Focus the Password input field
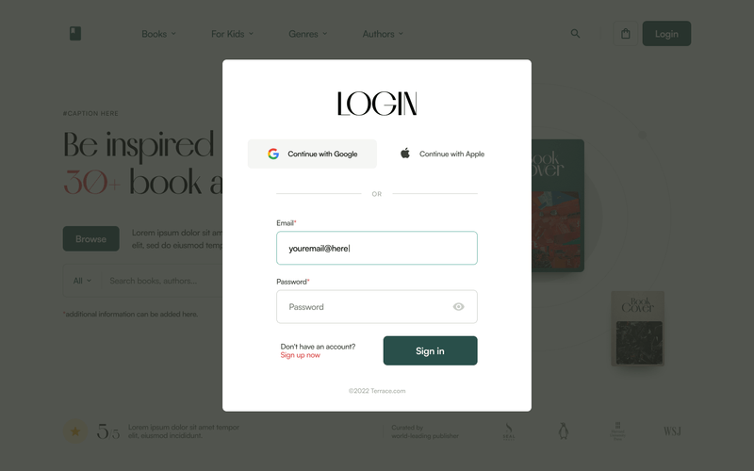Image resolution: width=754 pixels, height=471 pixels. pos(377,307)
